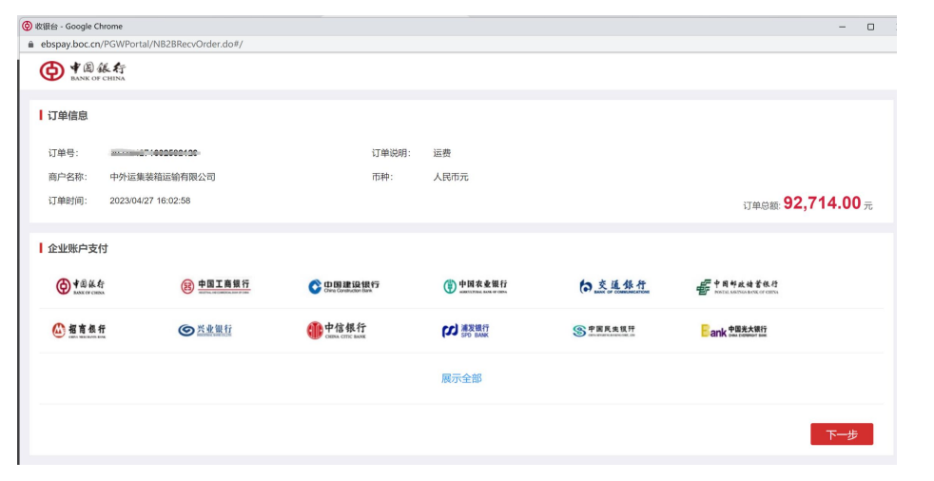Click the 订单说明 label
934x481 pixels.
[391, 153]
